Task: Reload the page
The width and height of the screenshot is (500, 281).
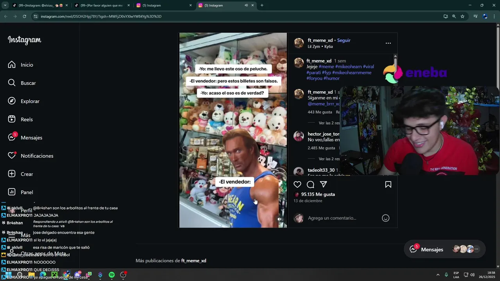Action: coord(25,16)
